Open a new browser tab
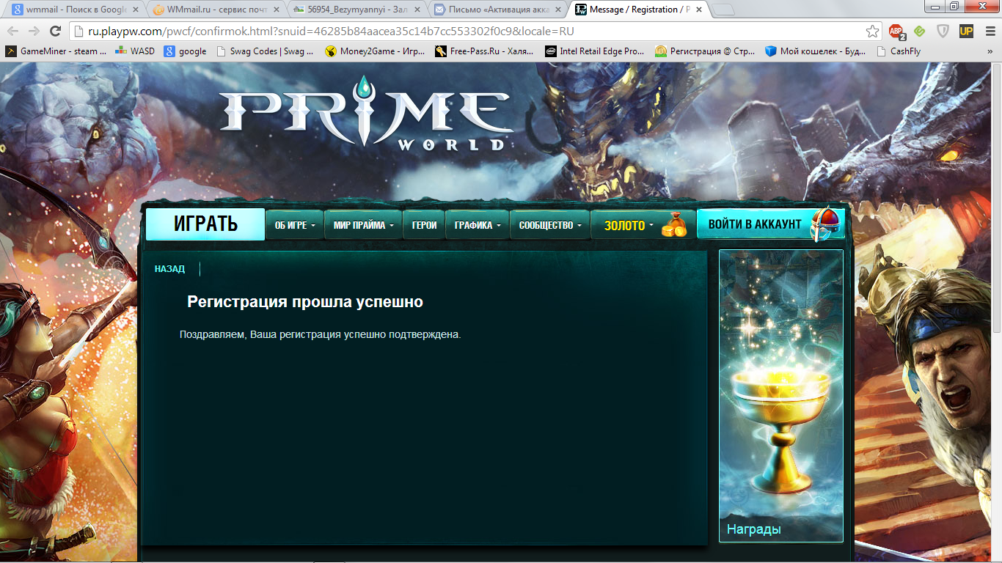This screenshot has height=563, width=1002. (x=724, y=10)
